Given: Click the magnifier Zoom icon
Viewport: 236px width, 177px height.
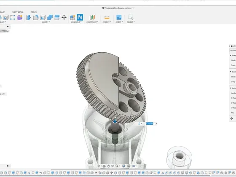Looking at the screenshot, I should 117,166.
